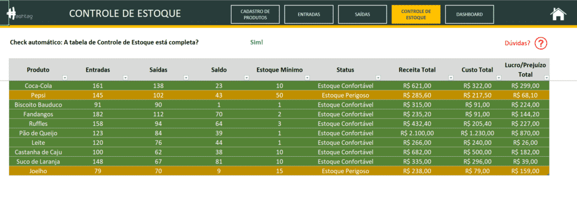Click Coca-Cola's Estoque Confortável status

pos(345,86)
